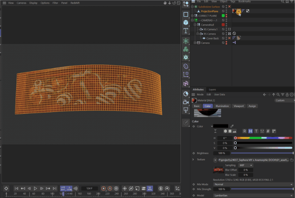Open the Cloner MoGraph tool
This screenshot has width=295, height=198.
click(186, 49)
